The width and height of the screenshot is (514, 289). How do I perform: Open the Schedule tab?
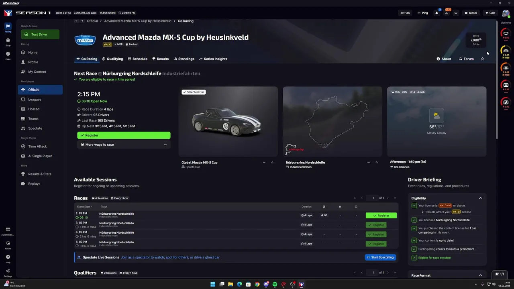click(138, 59)
